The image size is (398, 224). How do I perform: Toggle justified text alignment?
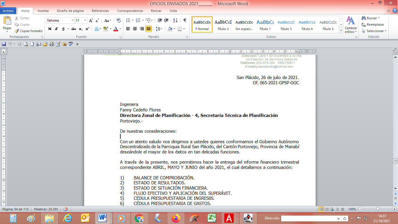[x=149, y=29]
